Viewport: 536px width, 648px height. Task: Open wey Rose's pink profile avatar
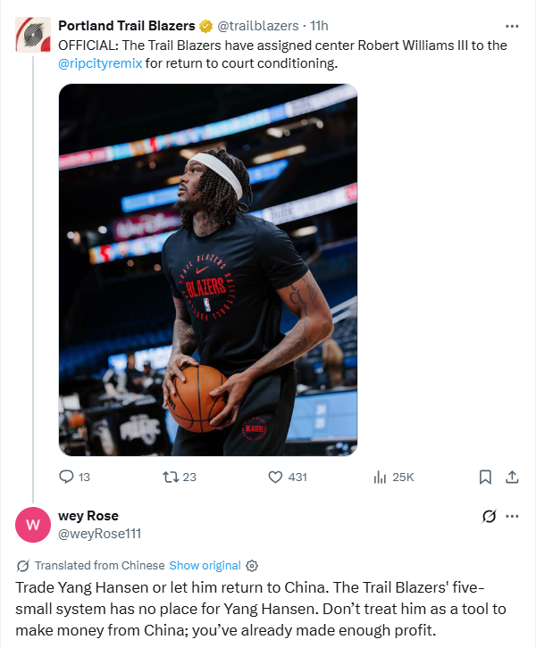pos(33,525)
